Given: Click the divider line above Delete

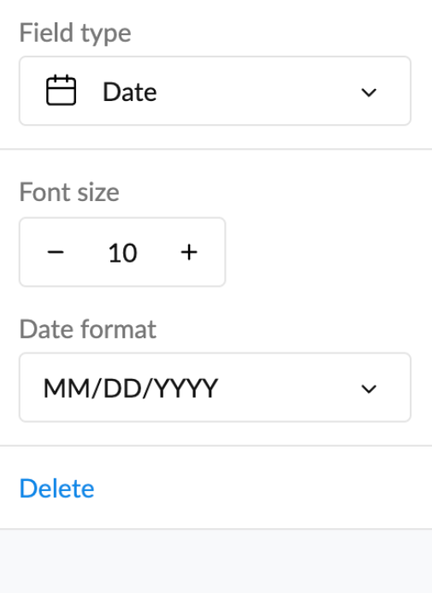Looking at the screenshot, I should (216, 446).
